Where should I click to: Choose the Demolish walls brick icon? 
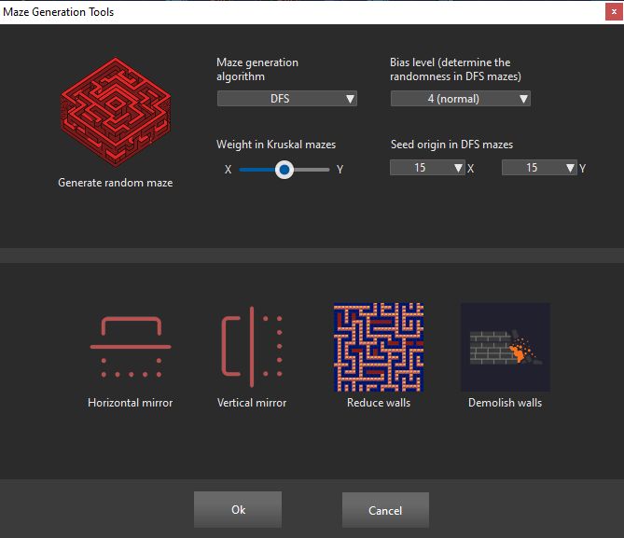[506, 347]
